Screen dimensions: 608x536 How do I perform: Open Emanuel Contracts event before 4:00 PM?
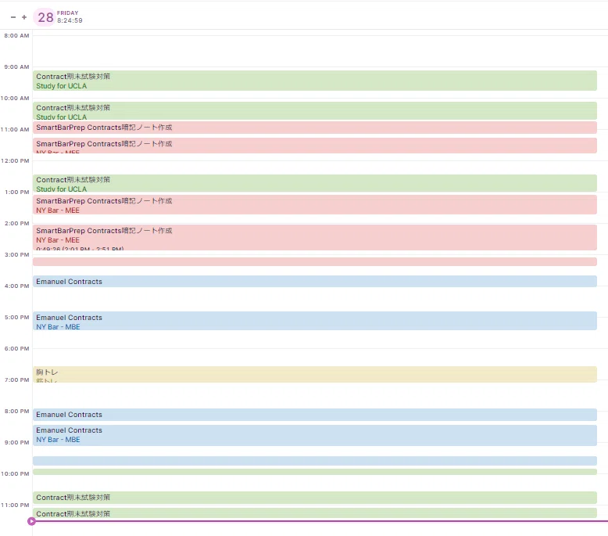[314, 282]
